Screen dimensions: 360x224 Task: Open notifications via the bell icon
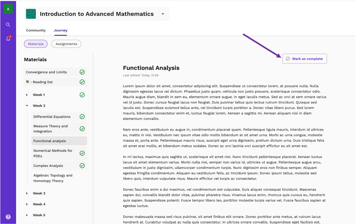8,39
